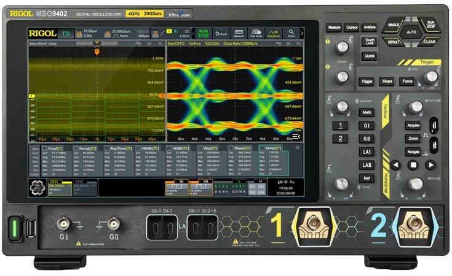Tap the touch gesture icon in Waveform View
The height and width of the screenshot is (276, 452).
click(138, 44)
